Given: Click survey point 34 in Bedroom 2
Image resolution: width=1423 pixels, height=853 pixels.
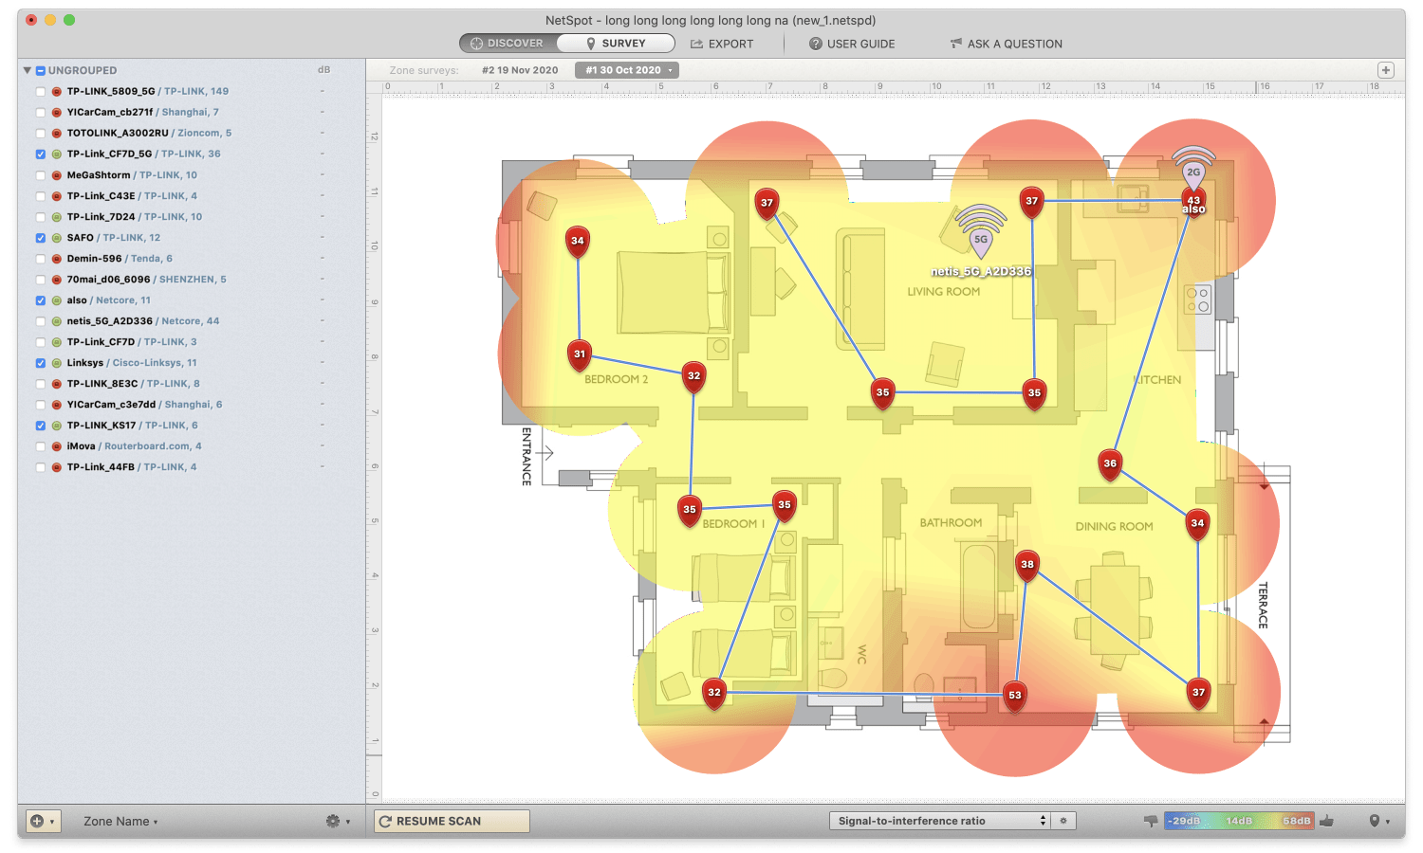Looking at the screenshot, I should tap(578, 241).
